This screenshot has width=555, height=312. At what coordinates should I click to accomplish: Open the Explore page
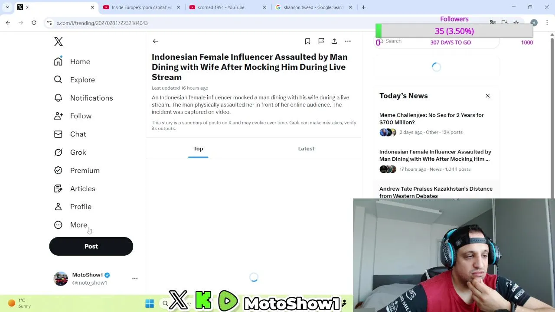74,80
